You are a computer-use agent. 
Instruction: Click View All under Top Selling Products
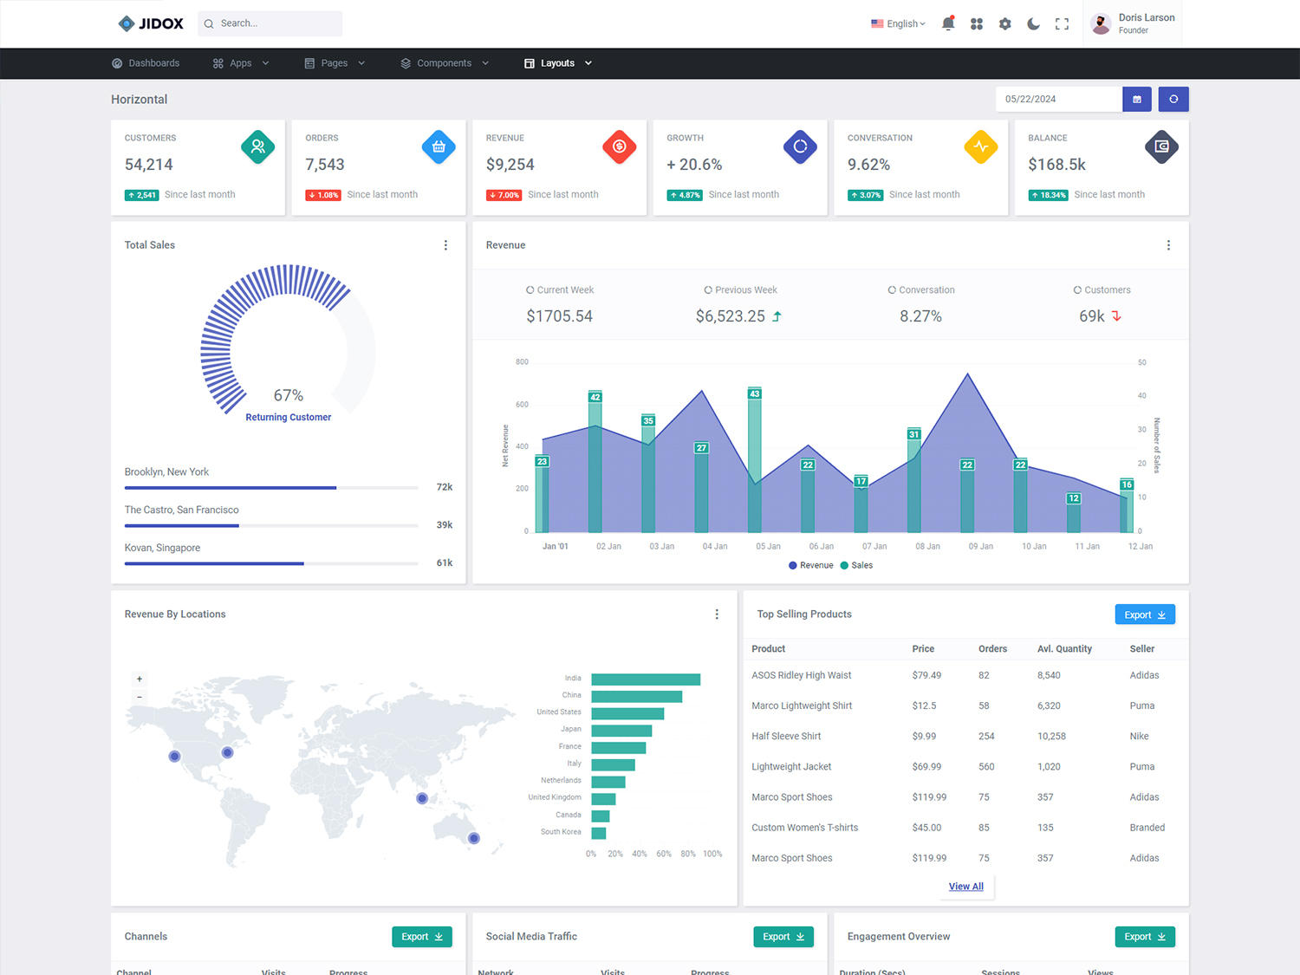965,886
